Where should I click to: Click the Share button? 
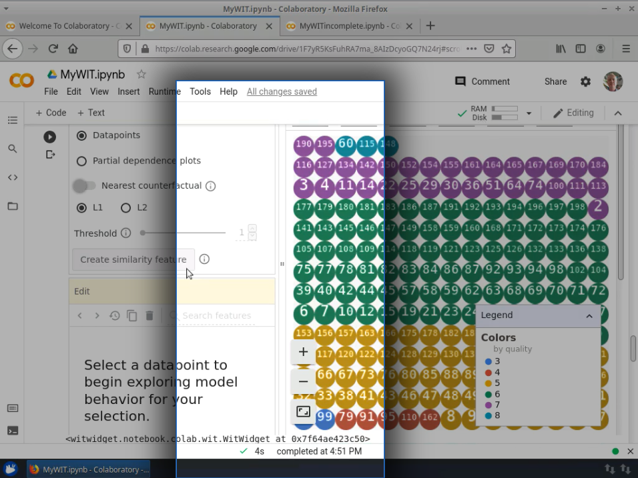555,81
